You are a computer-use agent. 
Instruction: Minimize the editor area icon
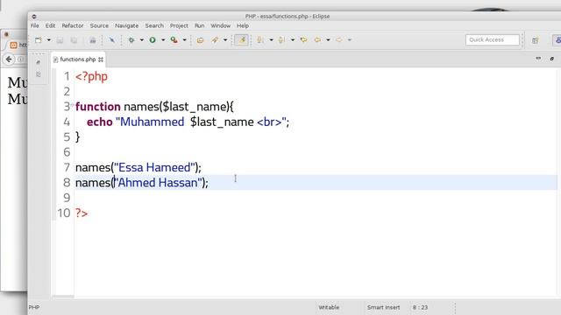click(538, 59)
